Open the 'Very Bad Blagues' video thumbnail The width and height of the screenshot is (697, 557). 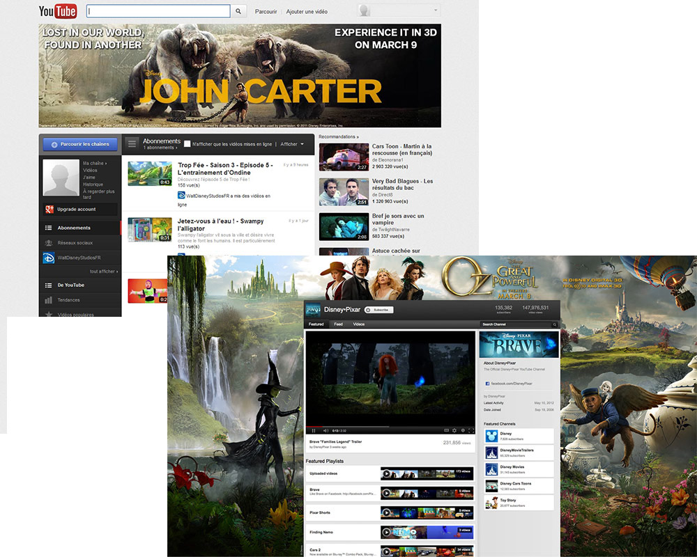344,192
